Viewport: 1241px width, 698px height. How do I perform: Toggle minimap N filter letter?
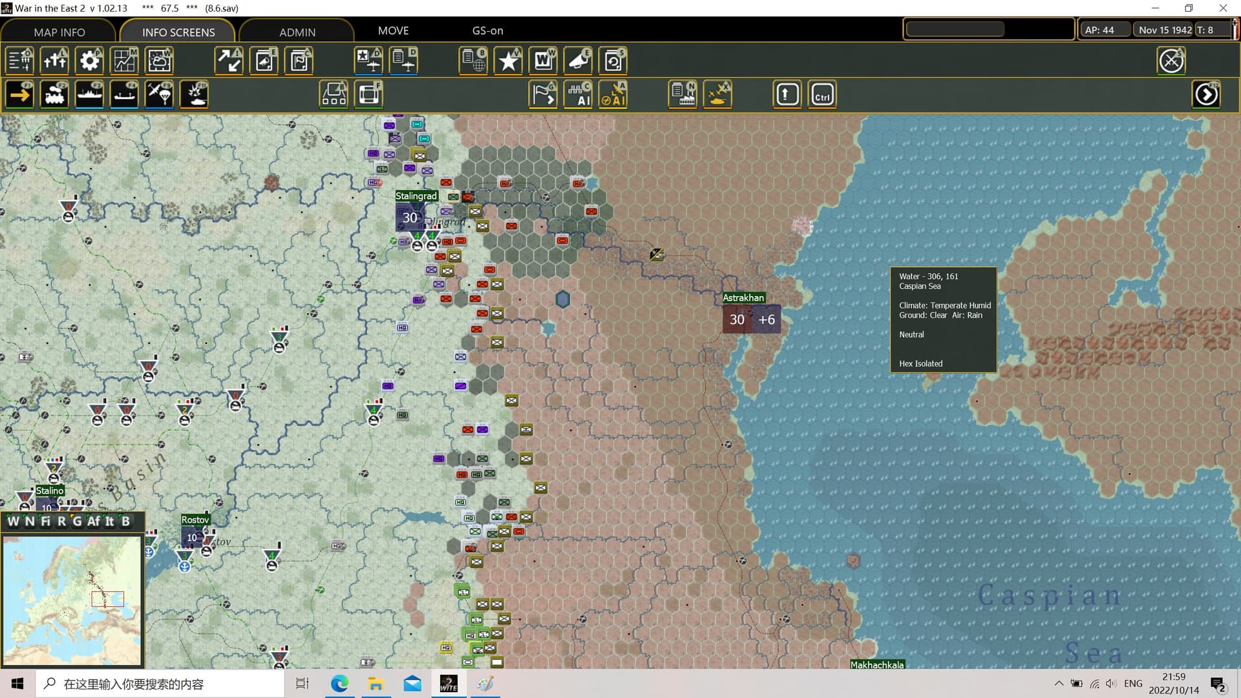[x=29, y=521]
